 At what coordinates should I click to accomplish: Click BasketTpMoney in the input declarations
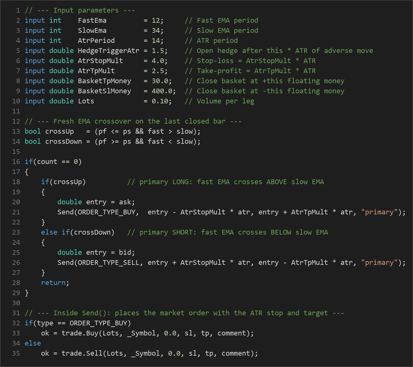104,81
